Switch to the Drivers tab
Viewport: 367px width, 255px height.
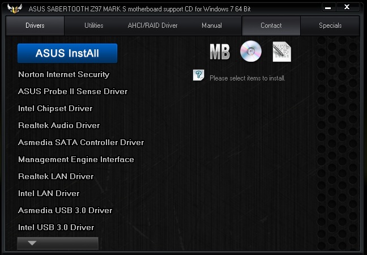pos(35,25)
